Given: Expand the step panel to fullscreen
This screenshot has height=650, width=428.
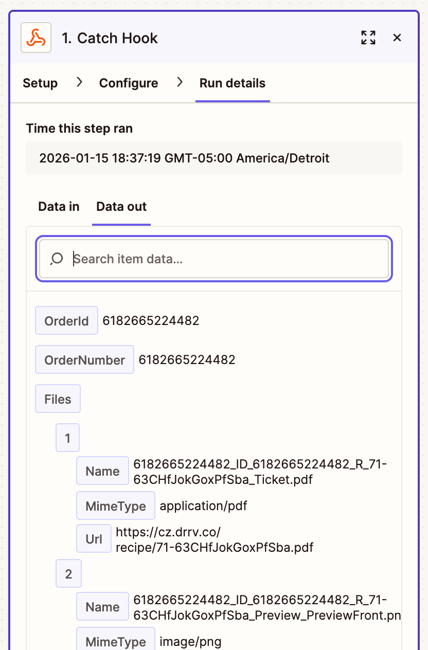Looking at the screenshot, I should click(368, 38).
